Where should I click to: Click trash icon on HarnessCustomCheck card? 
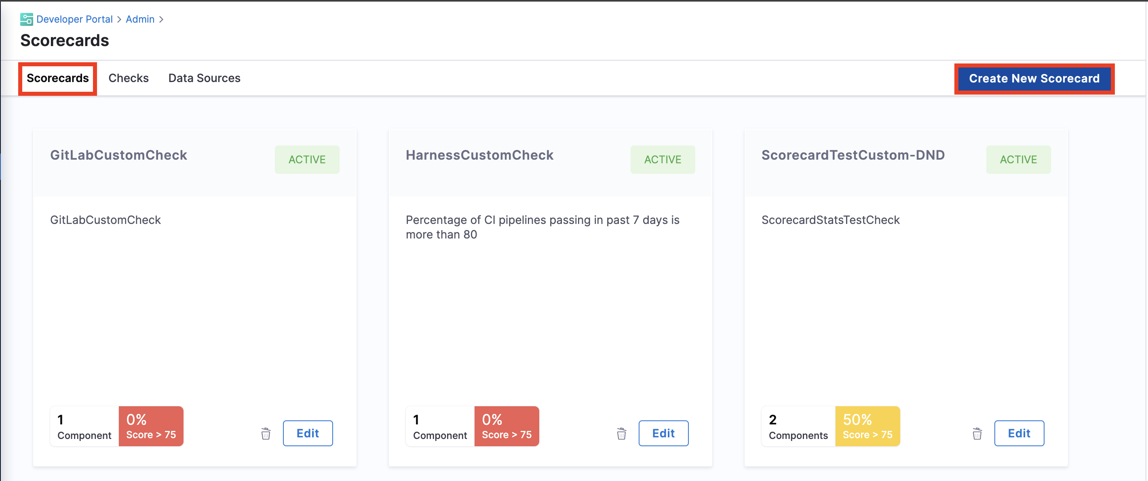pyautogui.click(x=621, y=433)
